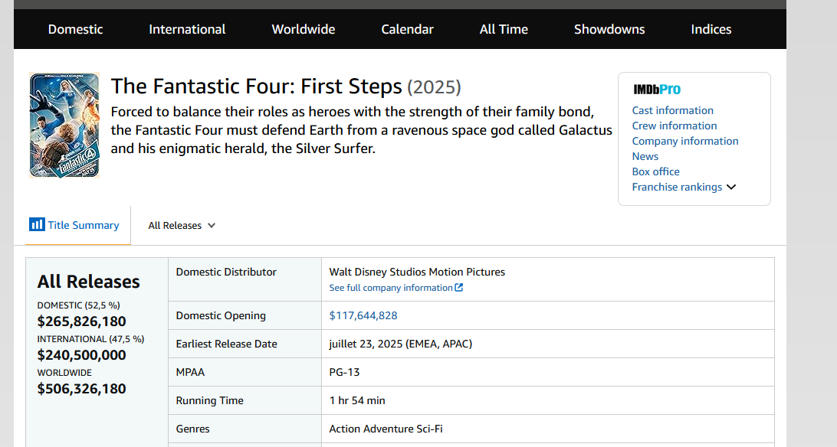Viewport: 837px width, 447px height.
Task: Follow the See full company information link
Action: point(391,288)
